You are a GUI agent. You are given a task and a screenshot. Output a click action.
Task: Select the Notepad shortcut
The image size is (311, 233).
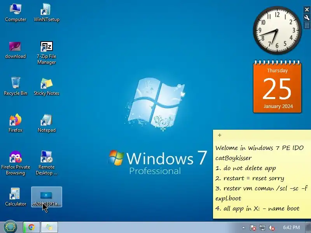click(46, 123)
